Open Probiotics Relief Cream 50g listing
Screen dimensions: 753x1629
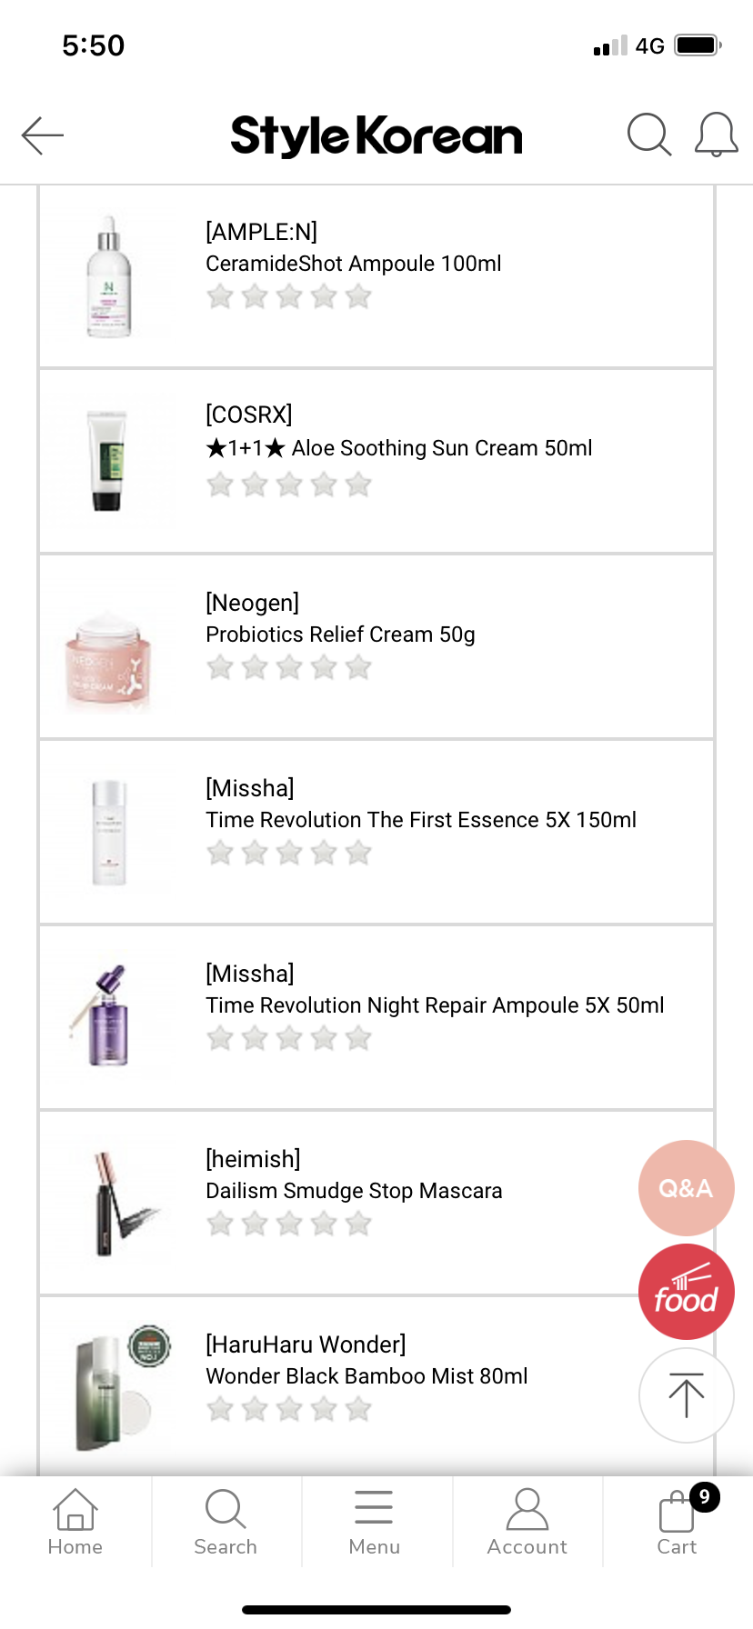coord(340,635)
